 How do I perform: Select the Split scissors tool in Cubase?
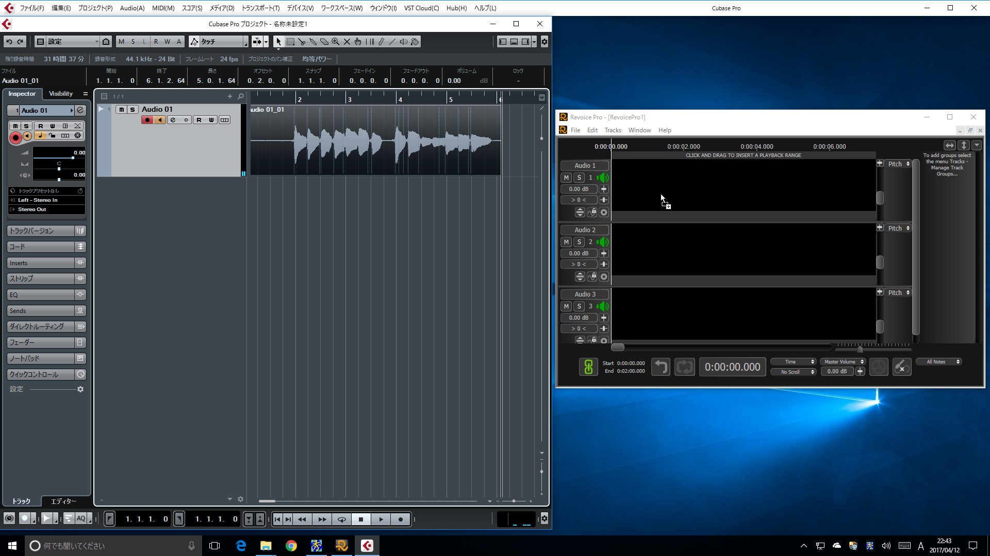click(x=302, y=42)
